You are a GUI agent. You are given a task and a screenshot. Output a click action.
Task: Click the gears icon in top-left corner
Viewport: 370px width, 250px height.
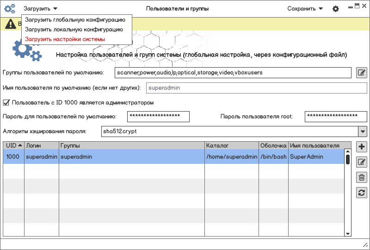click(x=10, y=8)
